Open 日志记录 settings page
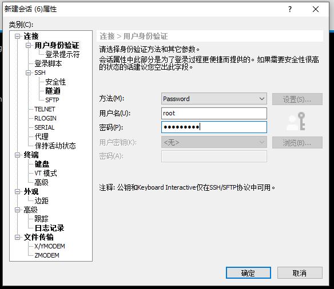 (x=49, y=228)
